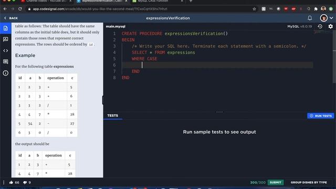The image size is (336, 189).
Task: Click MySQL v8.0.19 version label
Action: tap(300, 26)
